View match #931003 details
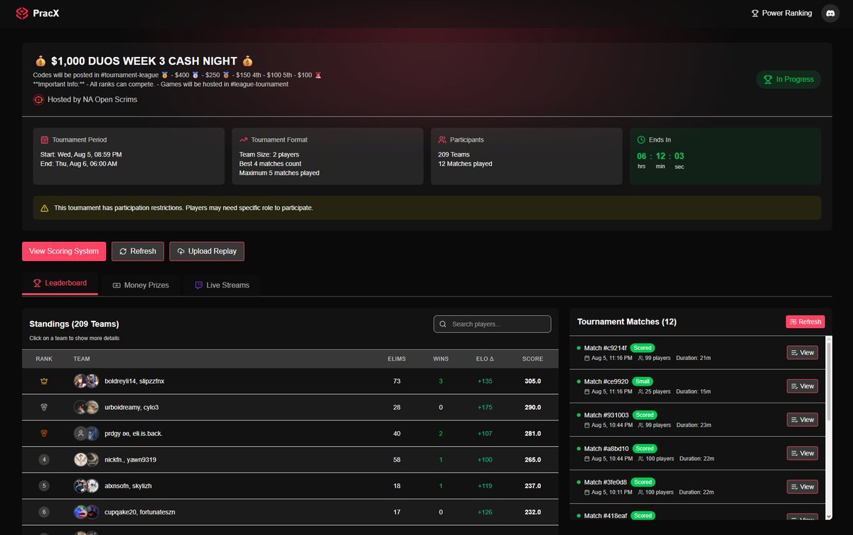The width and height of the screenshot is (853, 535). coord(803,420)
